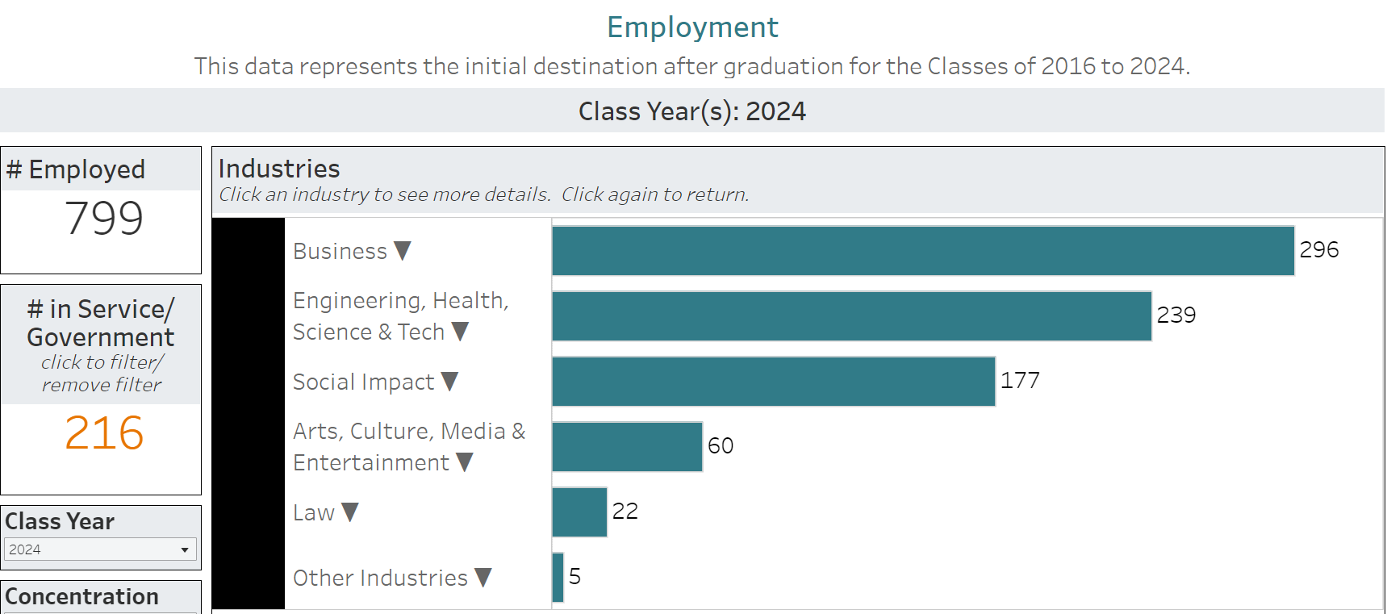Click the small Other Industries bar

558,578
